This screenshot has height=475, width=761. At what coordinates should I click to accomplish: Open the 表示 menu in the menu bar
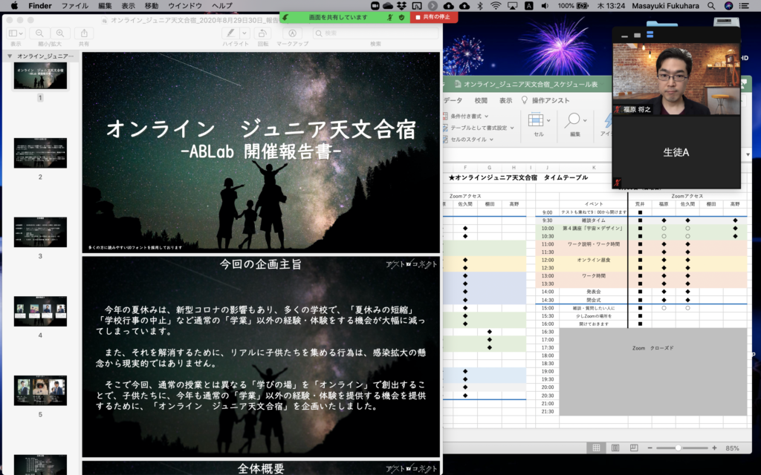tap(128, 6)
